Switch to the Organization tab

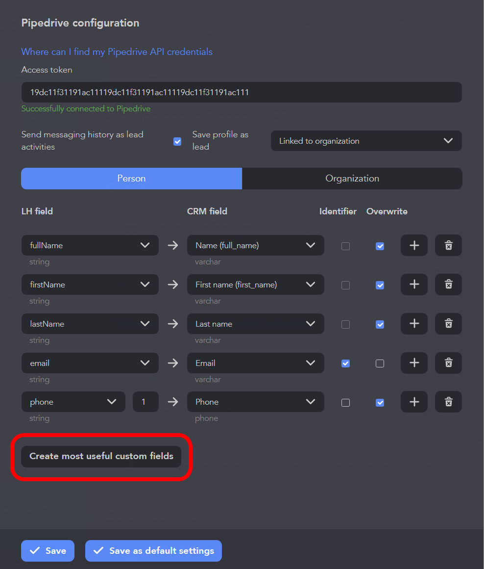pyautogui.click(x=352, y=179)
